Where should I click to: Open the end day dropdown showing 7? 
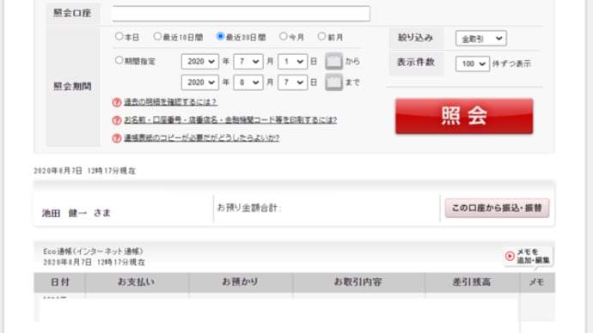(292, 82)
